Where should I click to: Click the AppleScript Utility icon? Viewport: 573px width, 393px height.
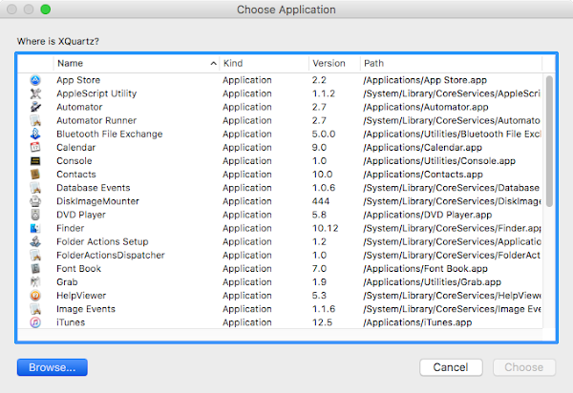35,93
